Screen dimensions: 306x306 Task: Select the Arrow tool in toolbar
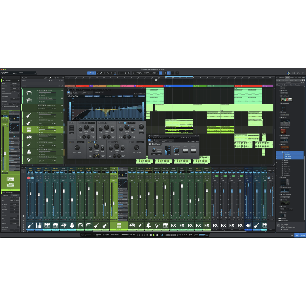tap(91, 73)
